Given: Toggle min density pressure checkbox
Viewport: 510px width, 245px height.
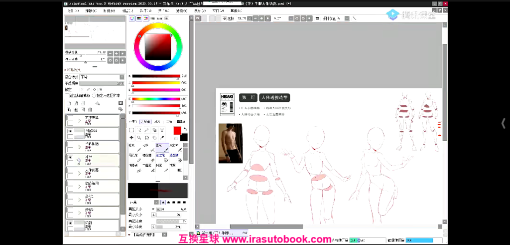Looking at the screenshot, I should point(153,227).
